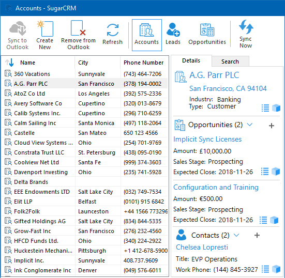Click list icon for Configuration and Training
The width and height of the screenshot is (285, 278).
pos(263,220)
